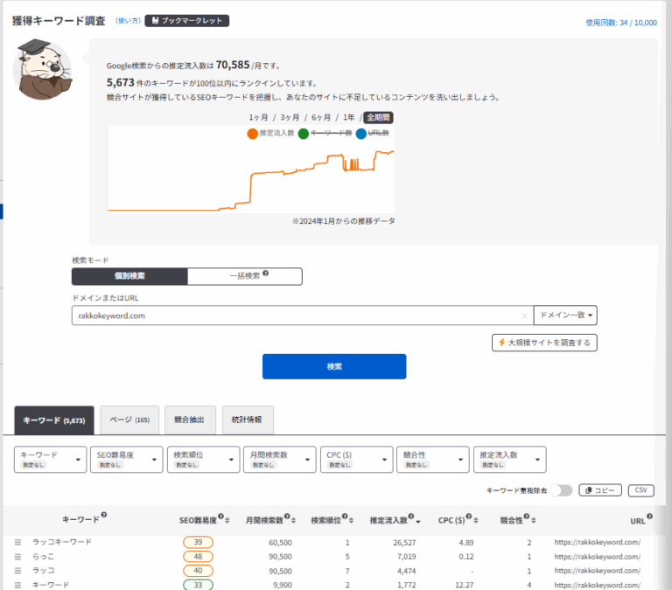672x590 pixels.
Task: Open the ドメイン一致 match type dropdown
Action: click(565, 316)
